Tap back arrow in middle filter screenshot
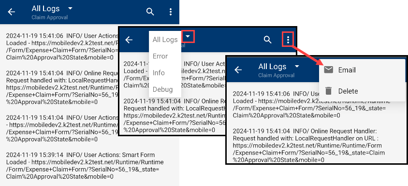This screenshot has height=186, width=408. point(129,40)
